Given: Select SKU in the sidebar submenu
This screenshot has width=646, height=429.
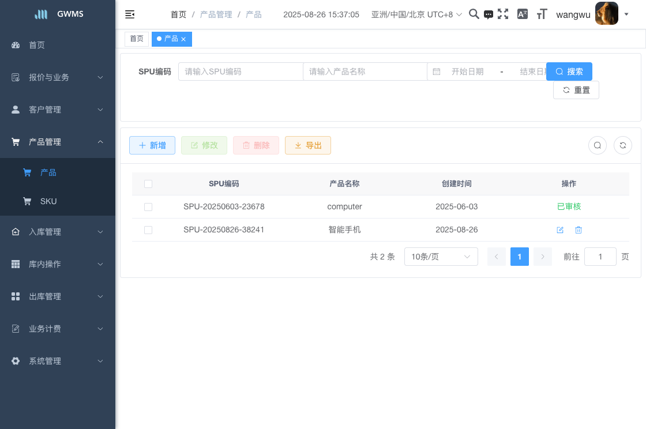Looking at the screenshot, I should pyautogui.click(x=48, y=201).
